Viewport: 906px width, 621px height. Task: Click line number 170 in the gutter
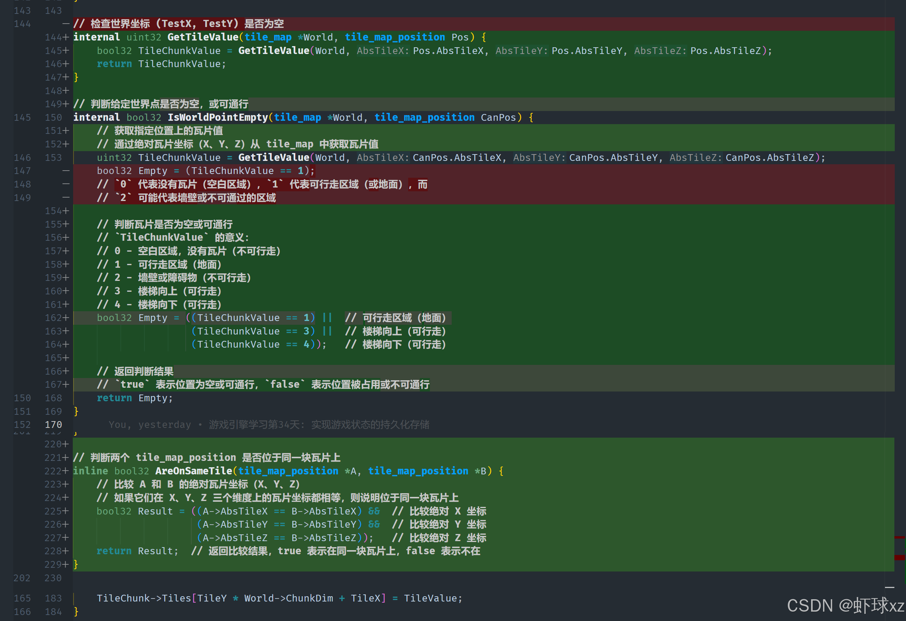click(53, 424)
